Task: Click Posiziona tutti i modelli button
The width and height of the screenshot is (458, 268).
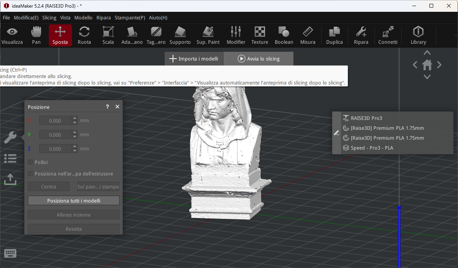Action: (74, 201)
